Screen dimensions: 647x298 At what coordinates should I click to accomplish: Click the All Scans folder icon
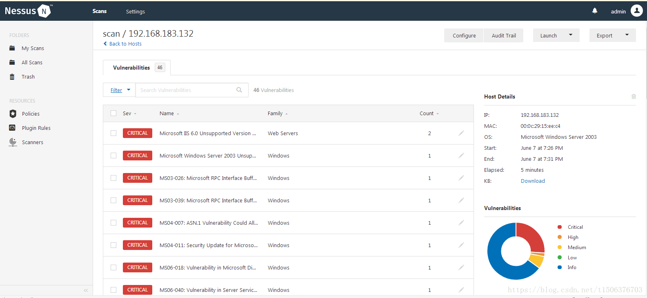pos(12,62)
